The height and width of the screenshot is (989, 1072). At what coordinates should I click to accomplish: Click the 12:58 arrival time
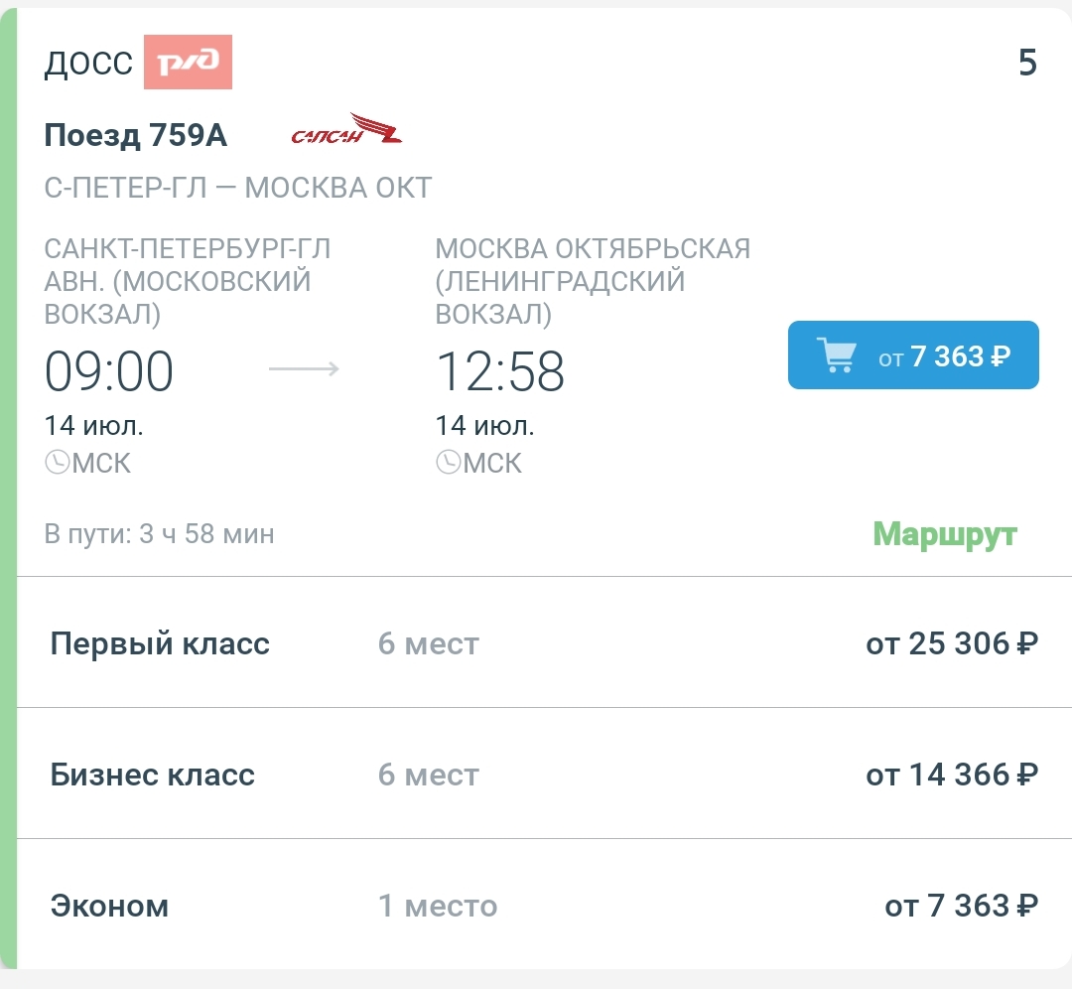click(500, 371)
